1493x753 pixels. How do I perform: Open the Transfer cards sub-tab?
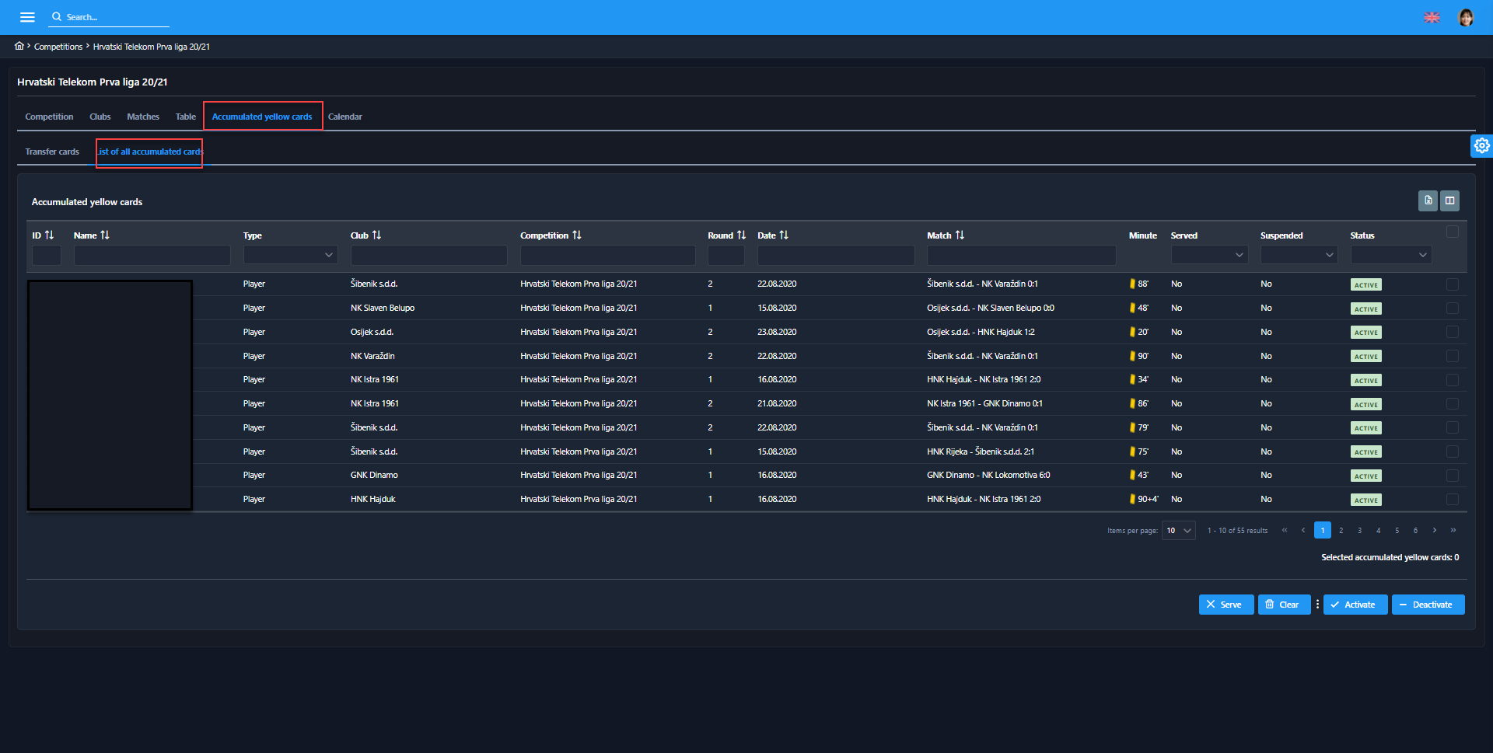[52, 152]
